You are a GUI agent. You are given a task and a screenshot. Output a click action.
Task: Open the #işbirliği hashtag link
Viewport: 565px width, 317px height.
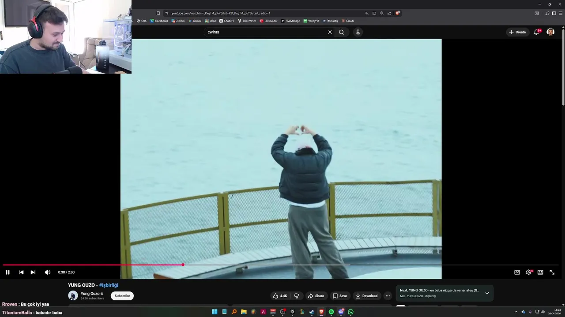pos(109,285)
